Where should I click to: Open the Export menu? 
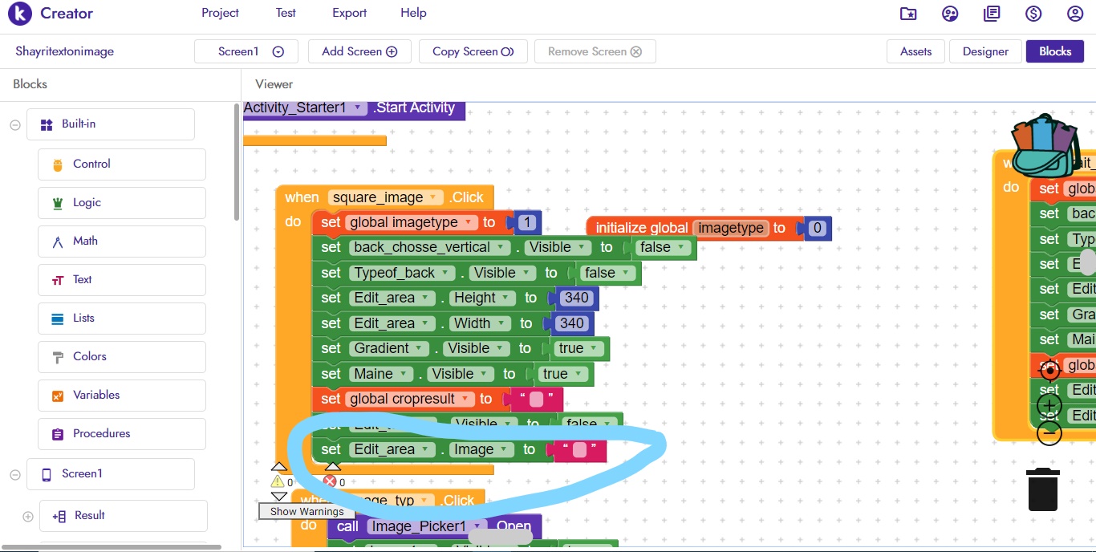point(349,13)
